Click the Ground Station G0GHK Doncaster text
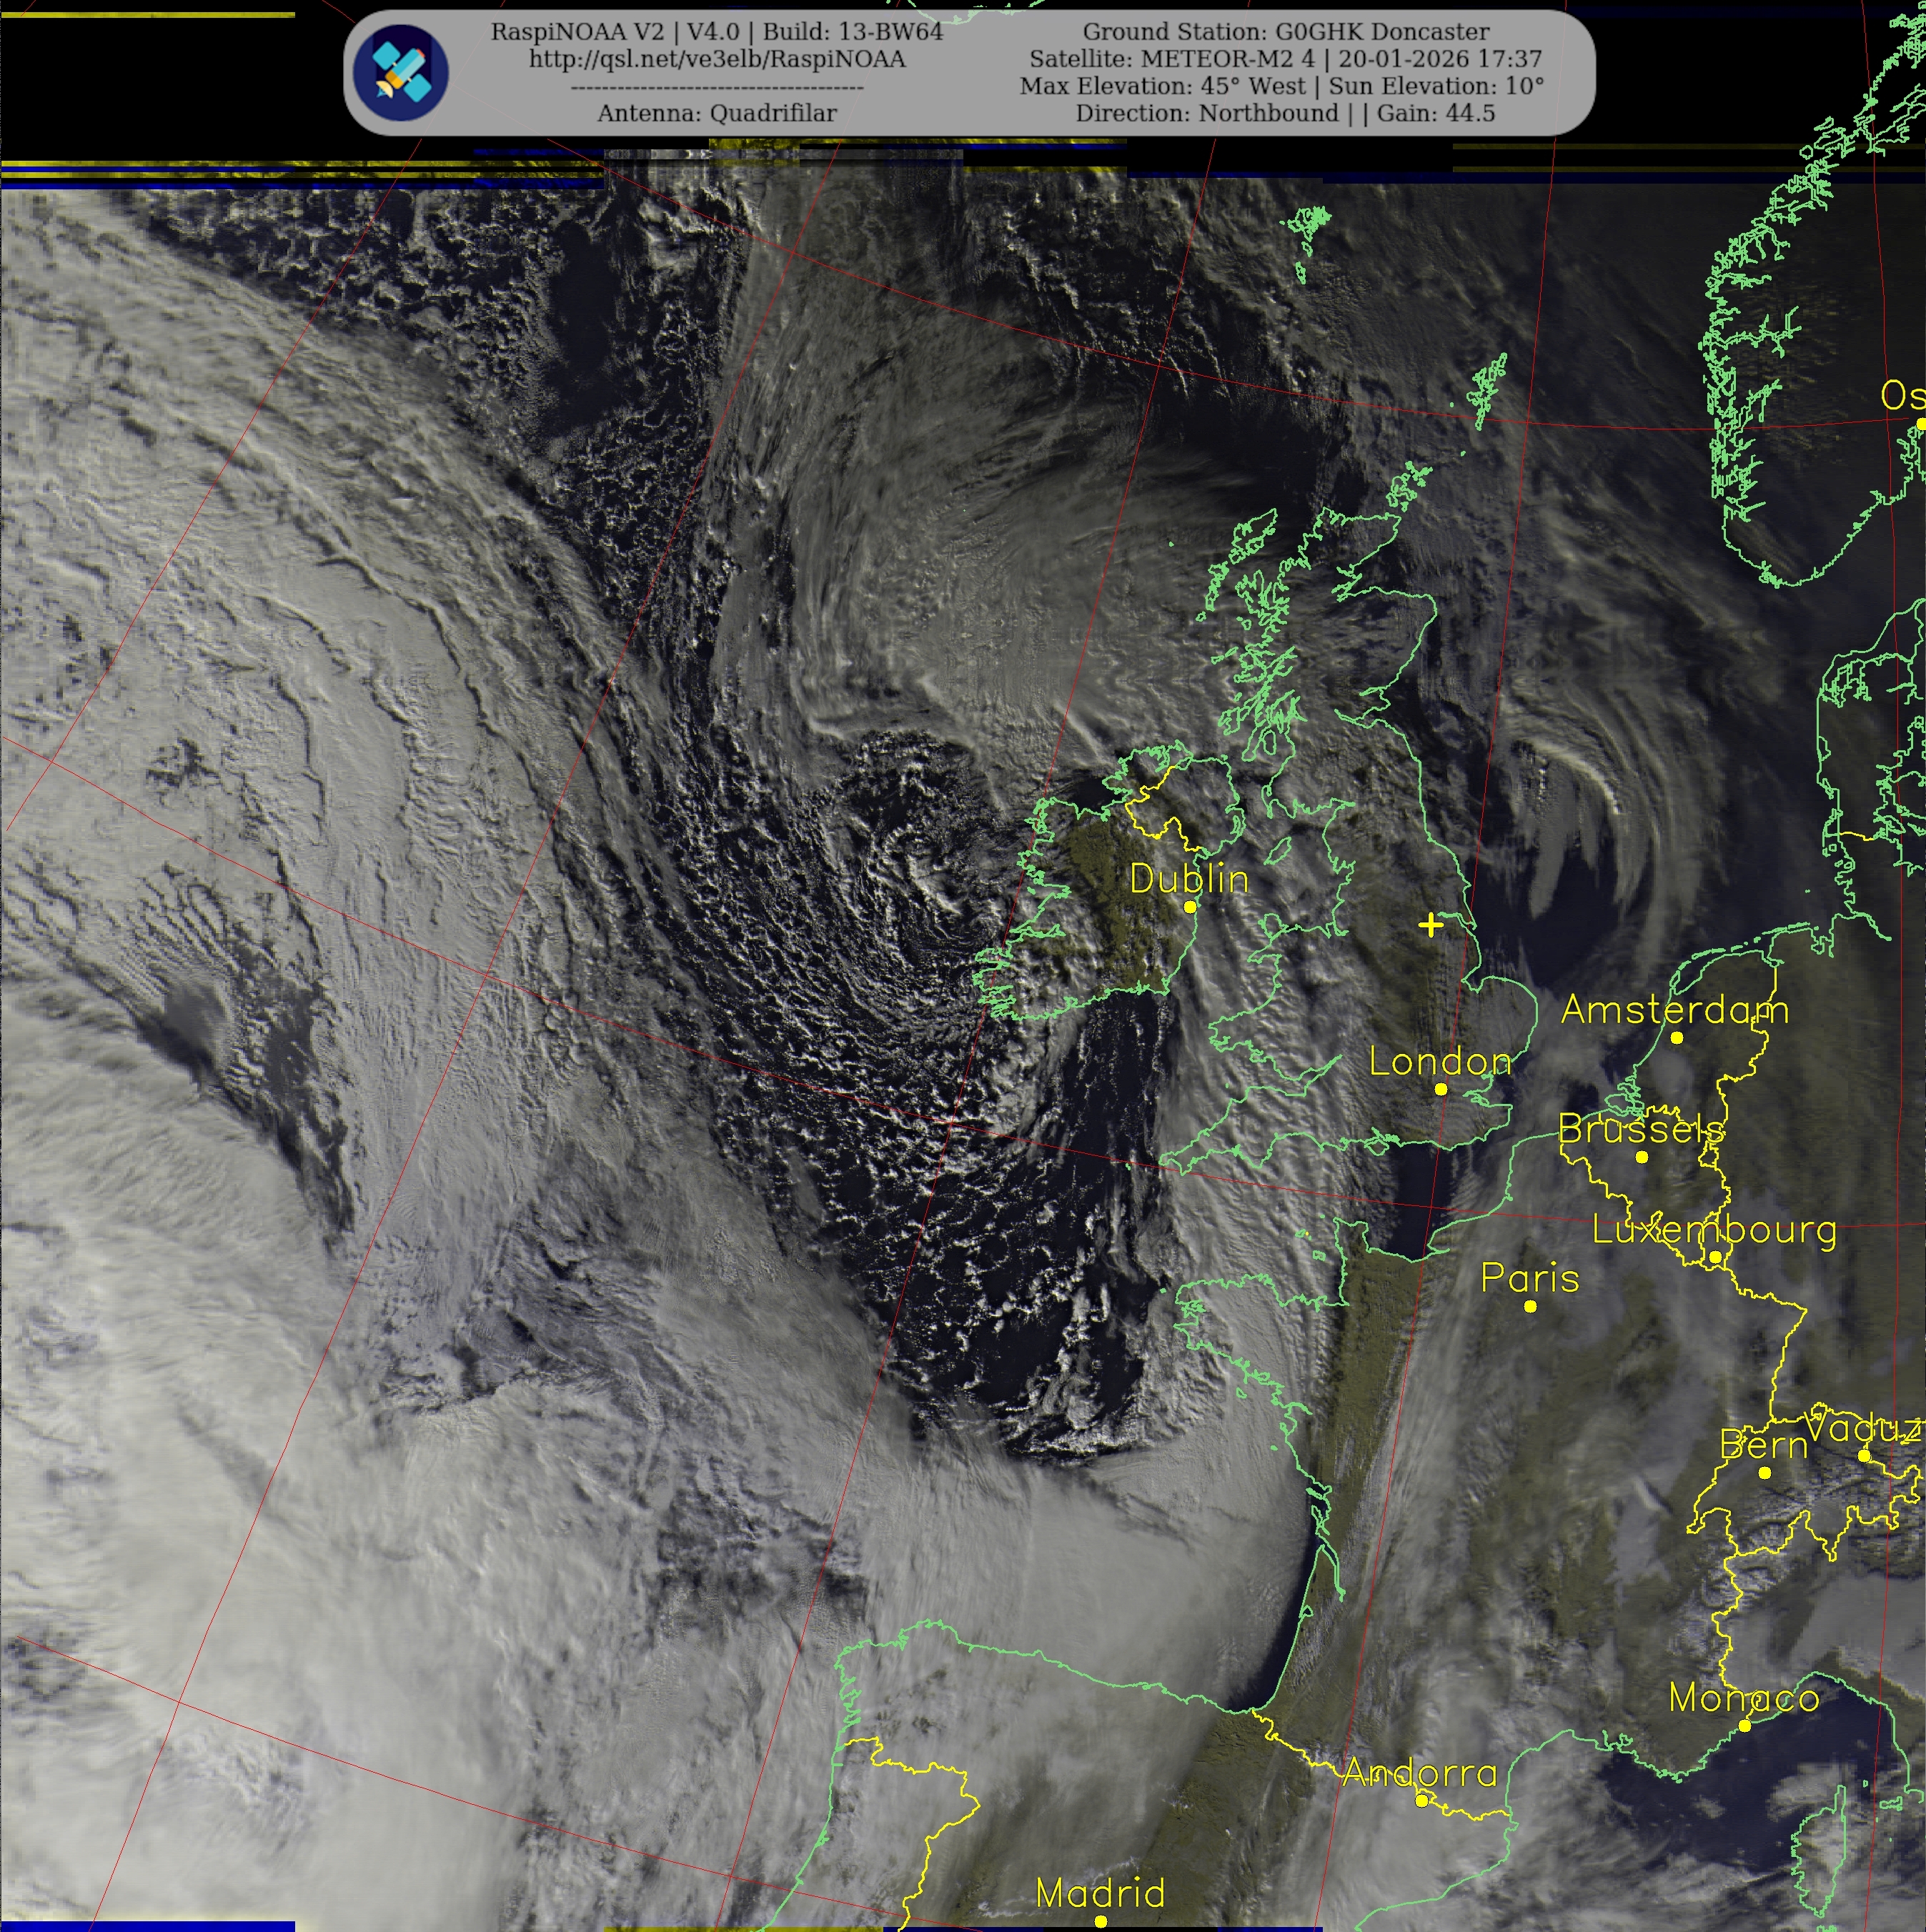 (x=1286, y=32)
